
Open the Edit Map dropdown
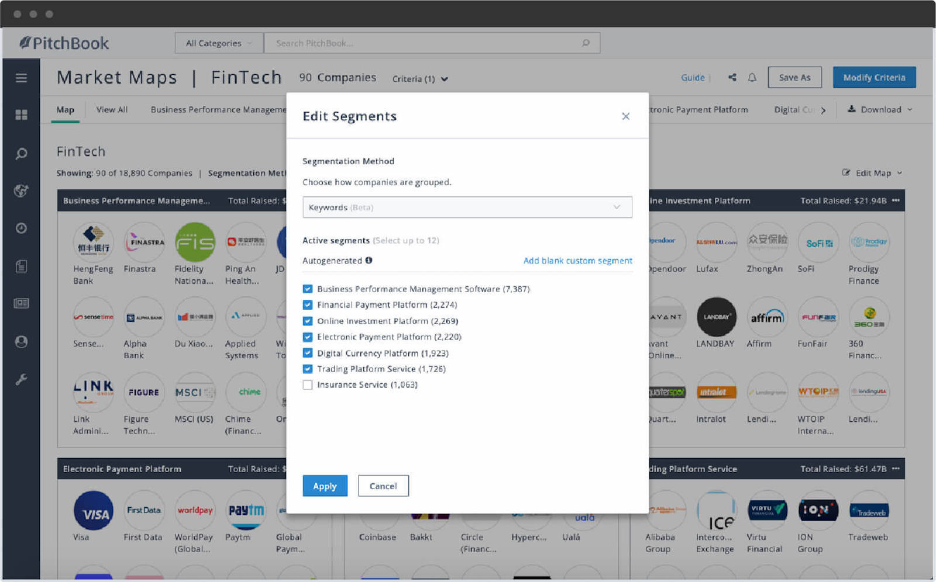(872, 173)
